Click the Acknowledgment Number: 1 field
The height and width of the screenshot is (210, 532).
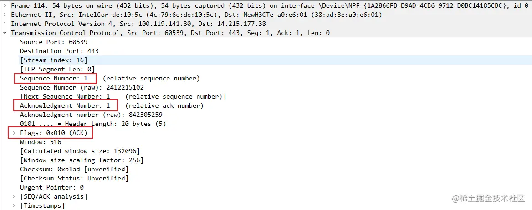65,105
